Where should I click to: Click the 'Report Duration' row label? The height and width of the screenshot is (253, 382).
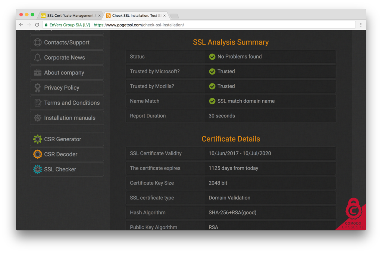pos(148,116)
